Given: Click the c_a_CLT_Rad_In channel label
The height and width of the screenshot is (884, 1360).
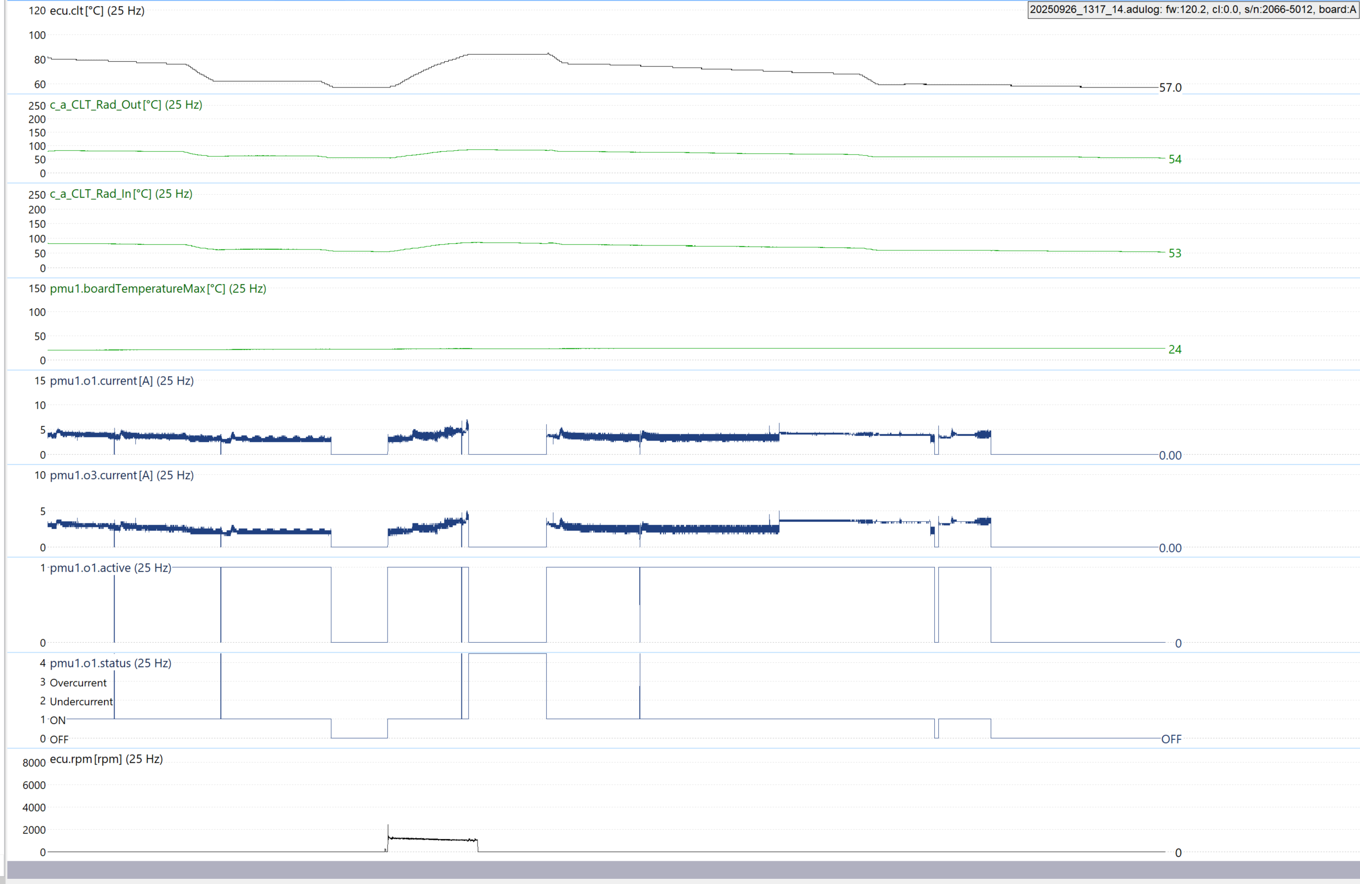Looking at the screenshot, I should [x=121, y=194].
